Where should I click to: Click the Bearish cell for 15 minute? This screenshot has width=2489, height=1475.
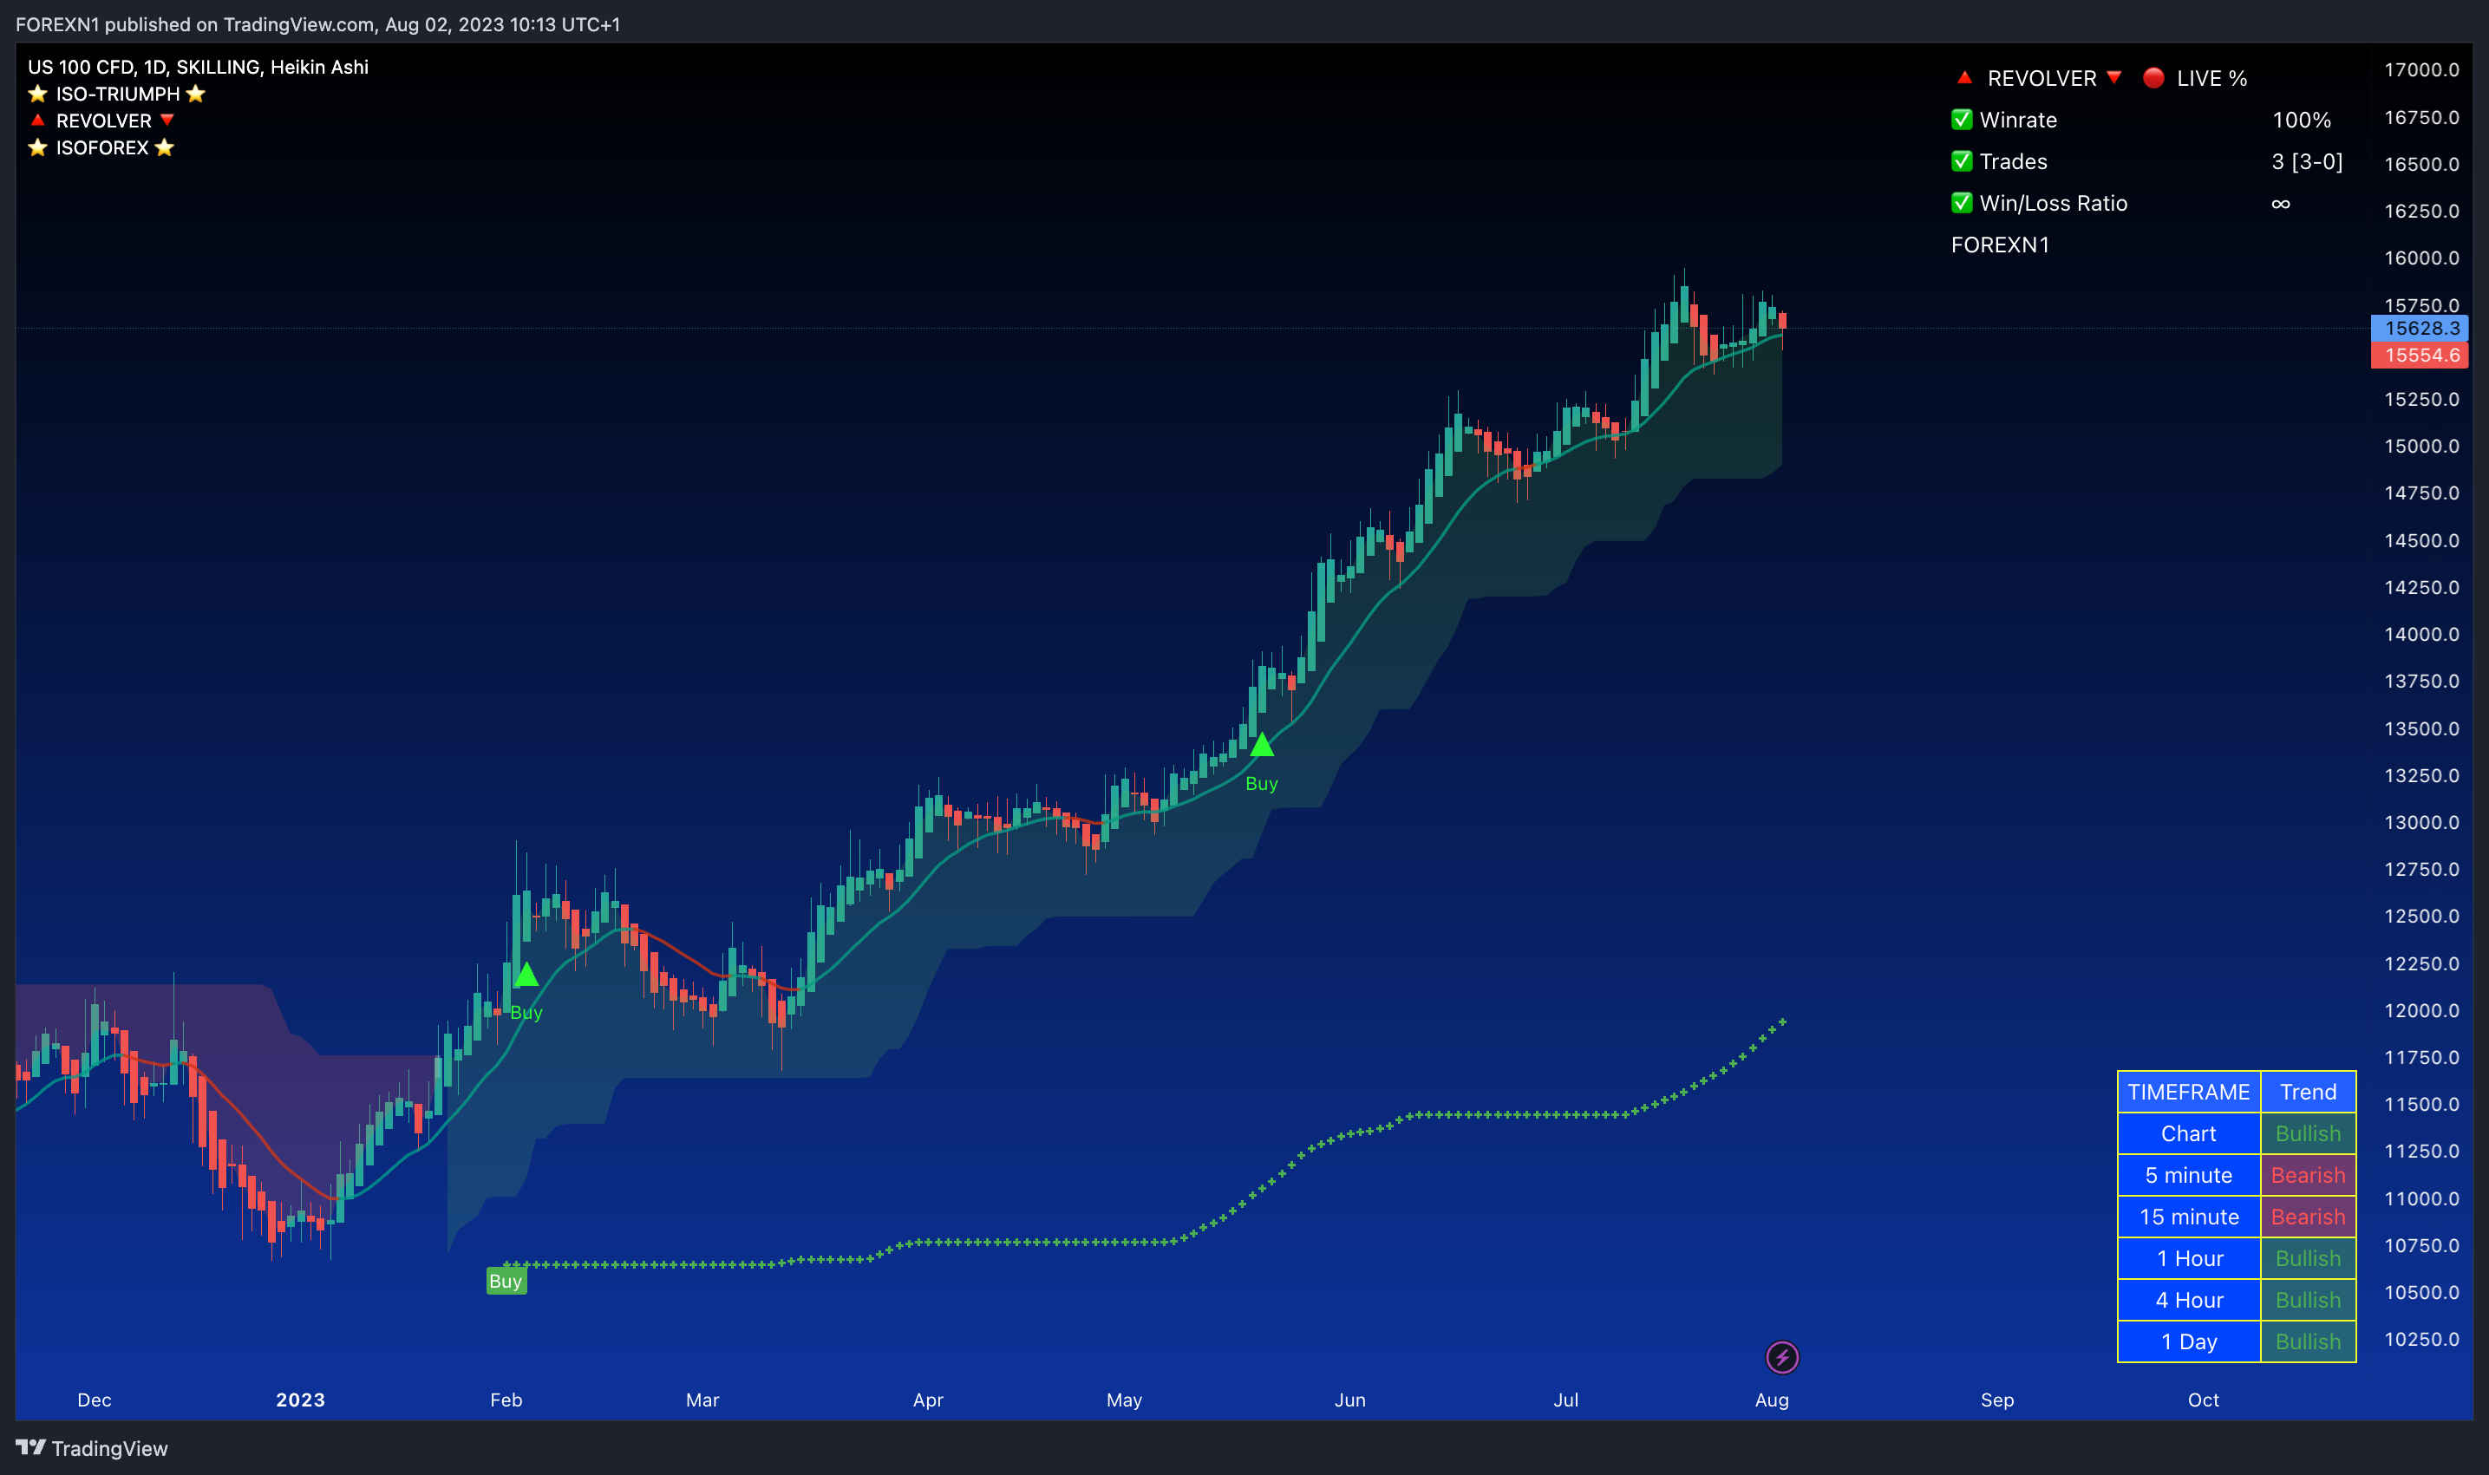(x=2308, y=1217)
